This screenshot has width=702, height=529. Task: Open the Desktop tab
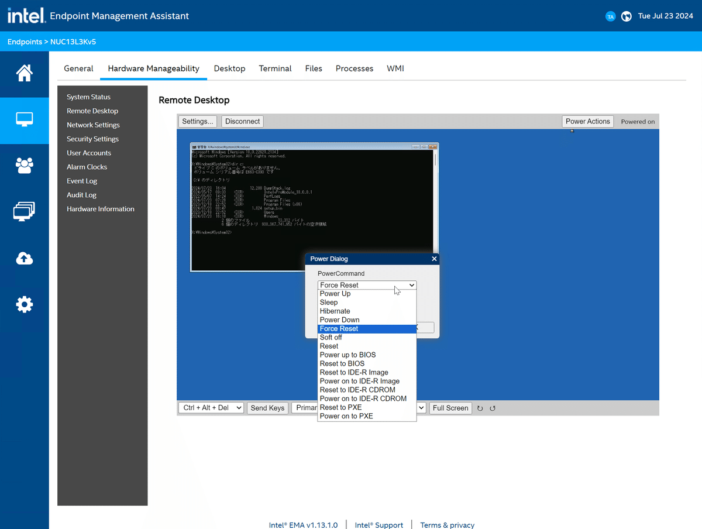click(229, 68)
